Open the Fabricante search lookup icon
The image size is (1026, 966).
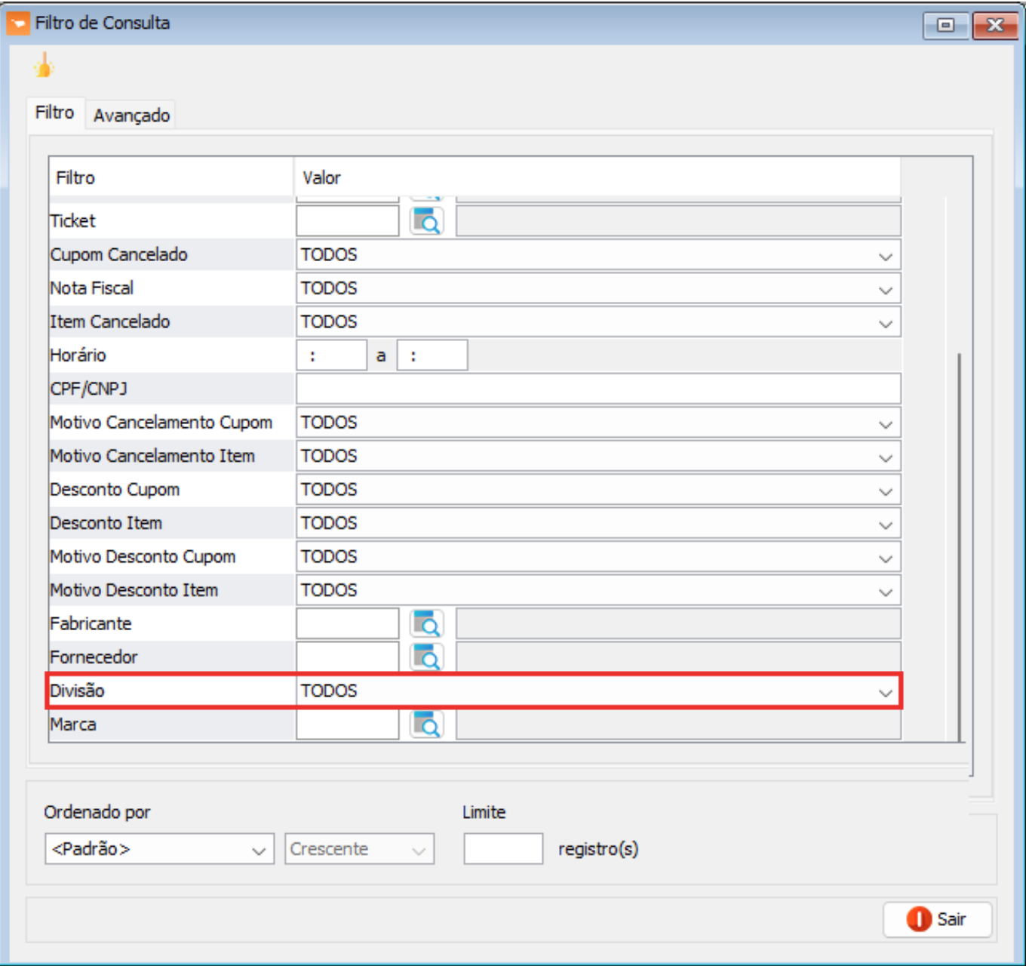click(426, 624)
